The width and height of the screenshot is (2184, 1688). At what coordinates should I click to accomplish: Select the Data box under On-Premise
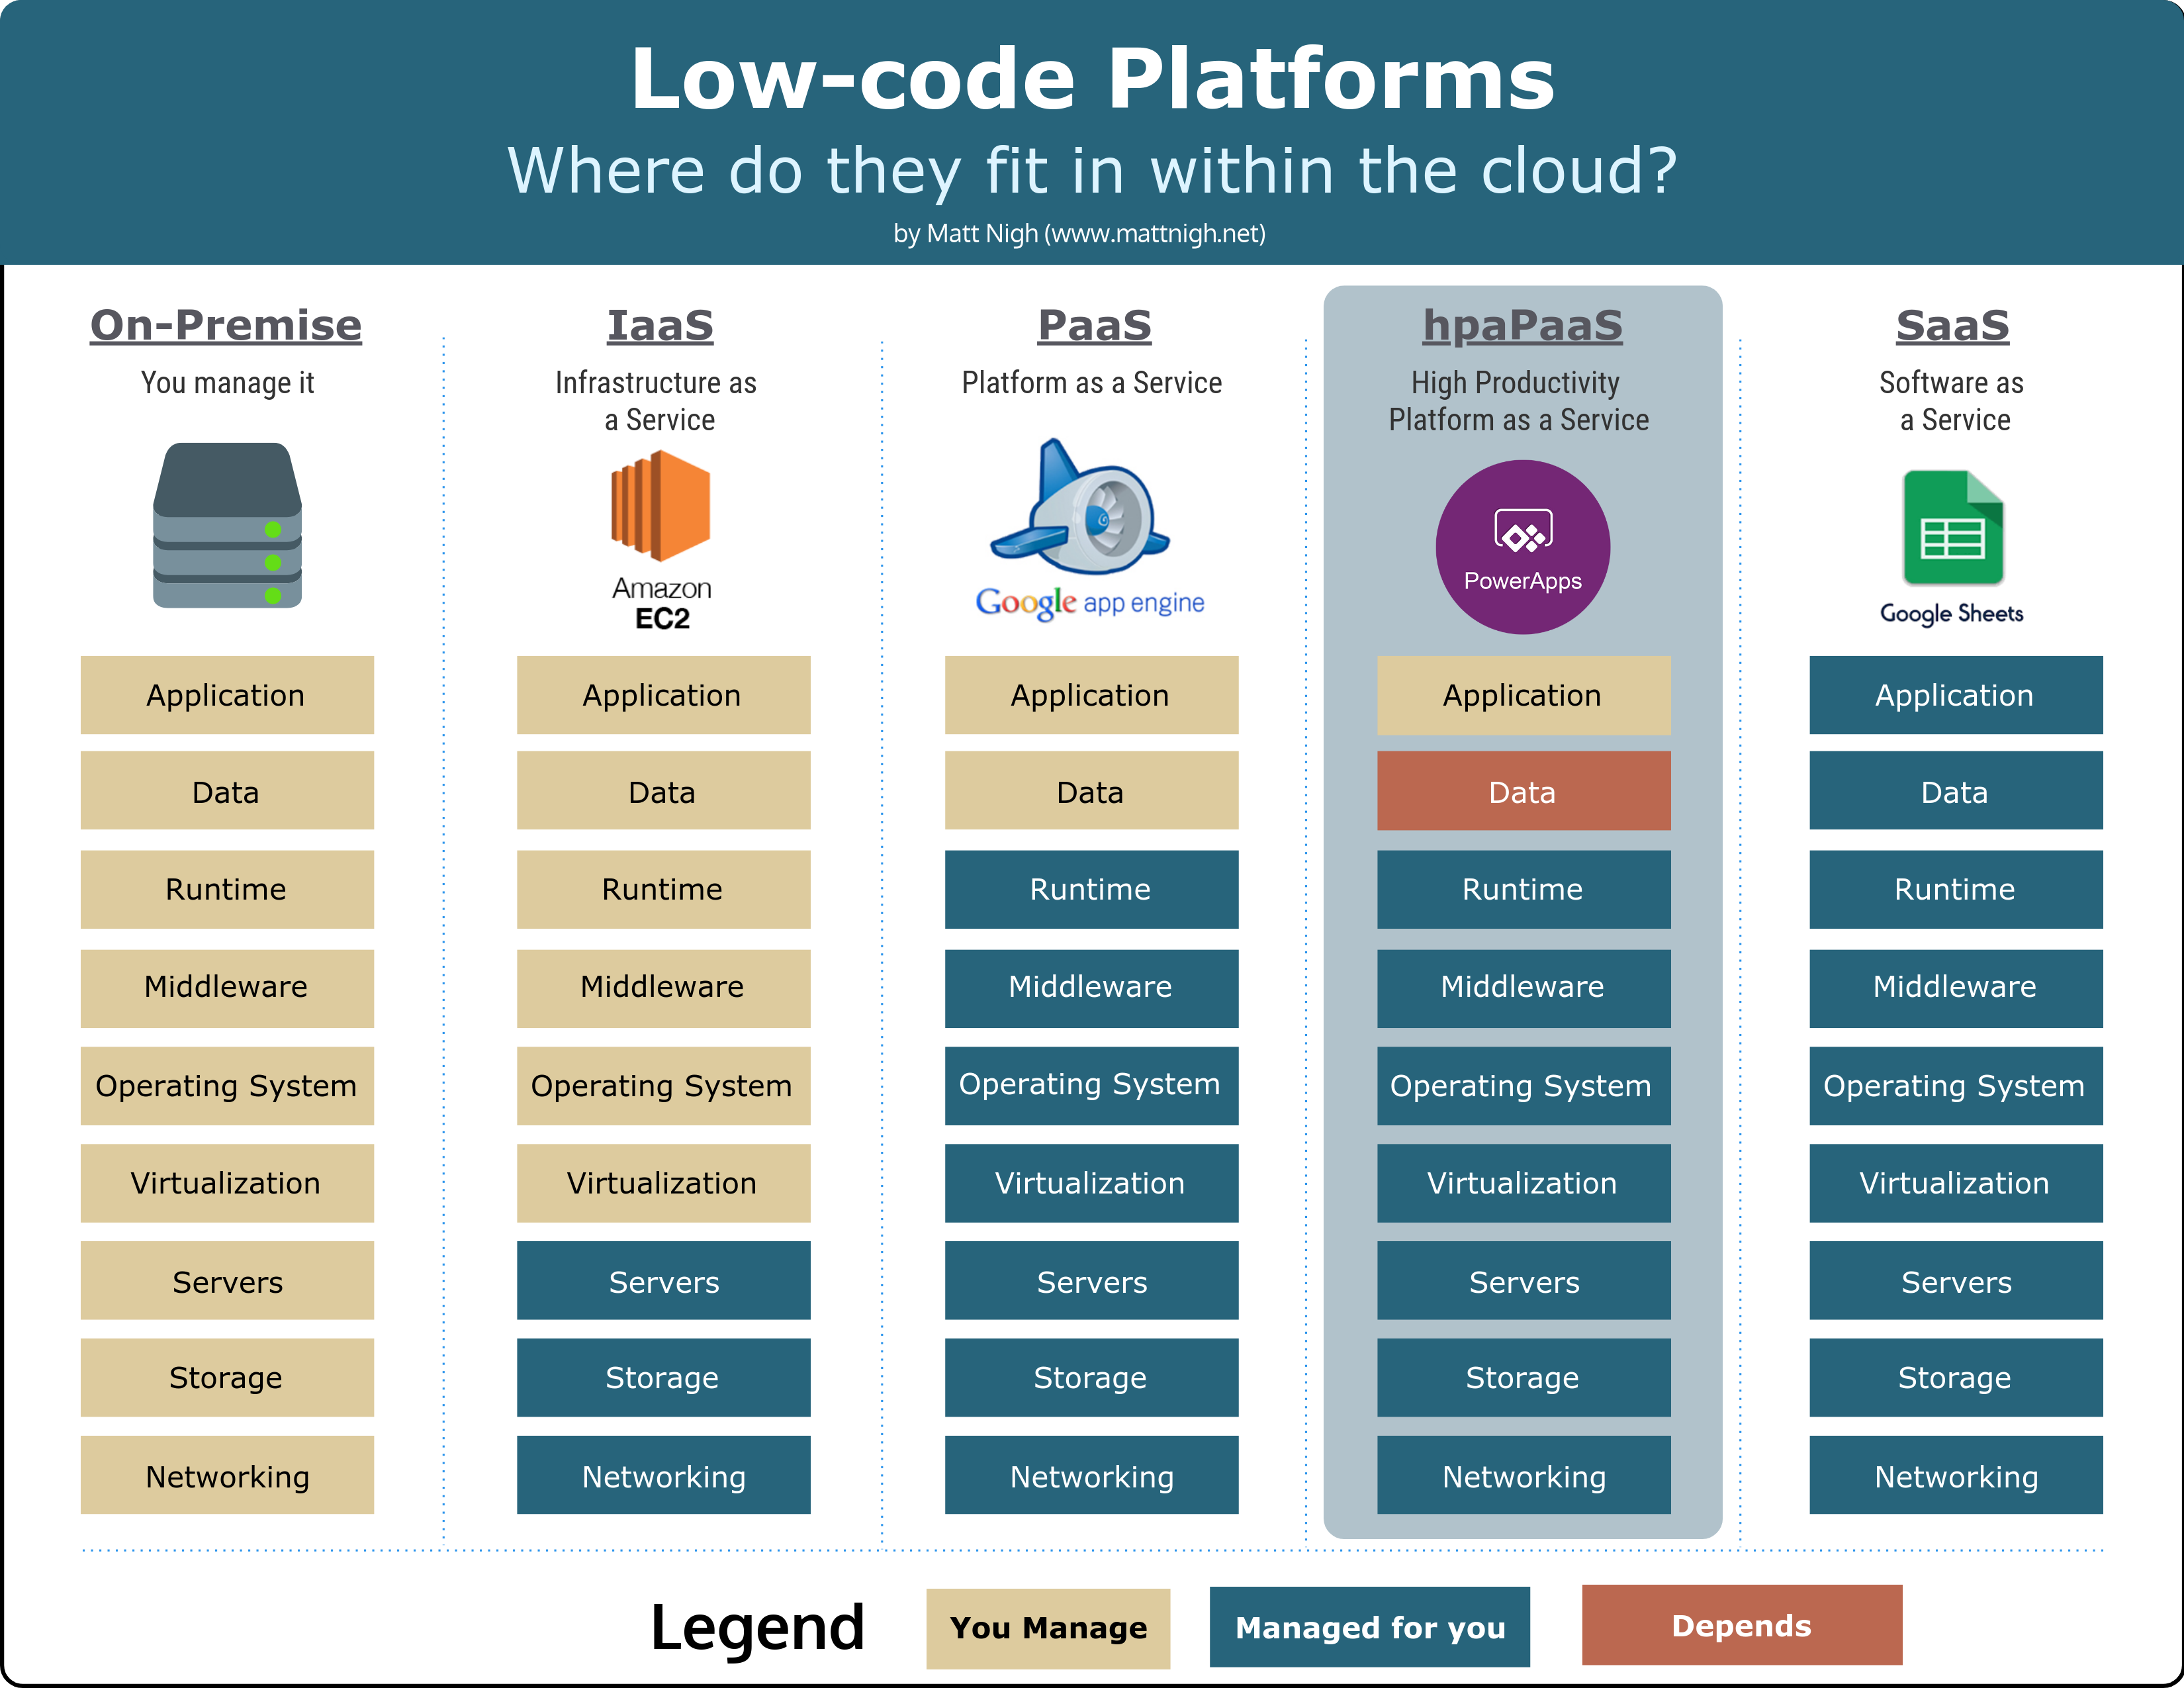(227, 791)
